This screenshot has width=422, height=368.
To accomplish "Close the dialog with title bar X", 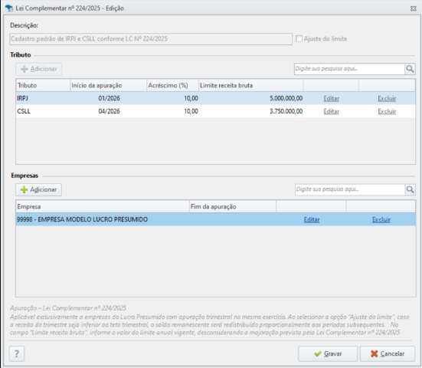I will point(413,8).
